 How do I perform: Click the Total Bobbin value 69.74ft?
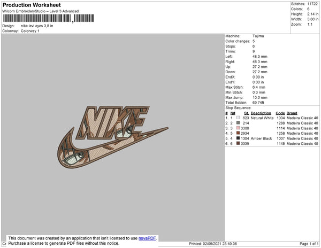click(x=258, y=103)
